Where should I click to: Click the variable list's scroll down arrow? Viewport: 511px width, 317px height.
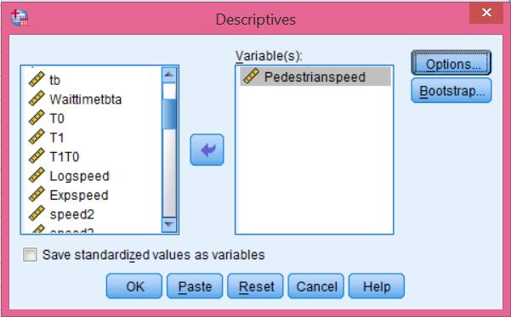[x=169, y=224]
